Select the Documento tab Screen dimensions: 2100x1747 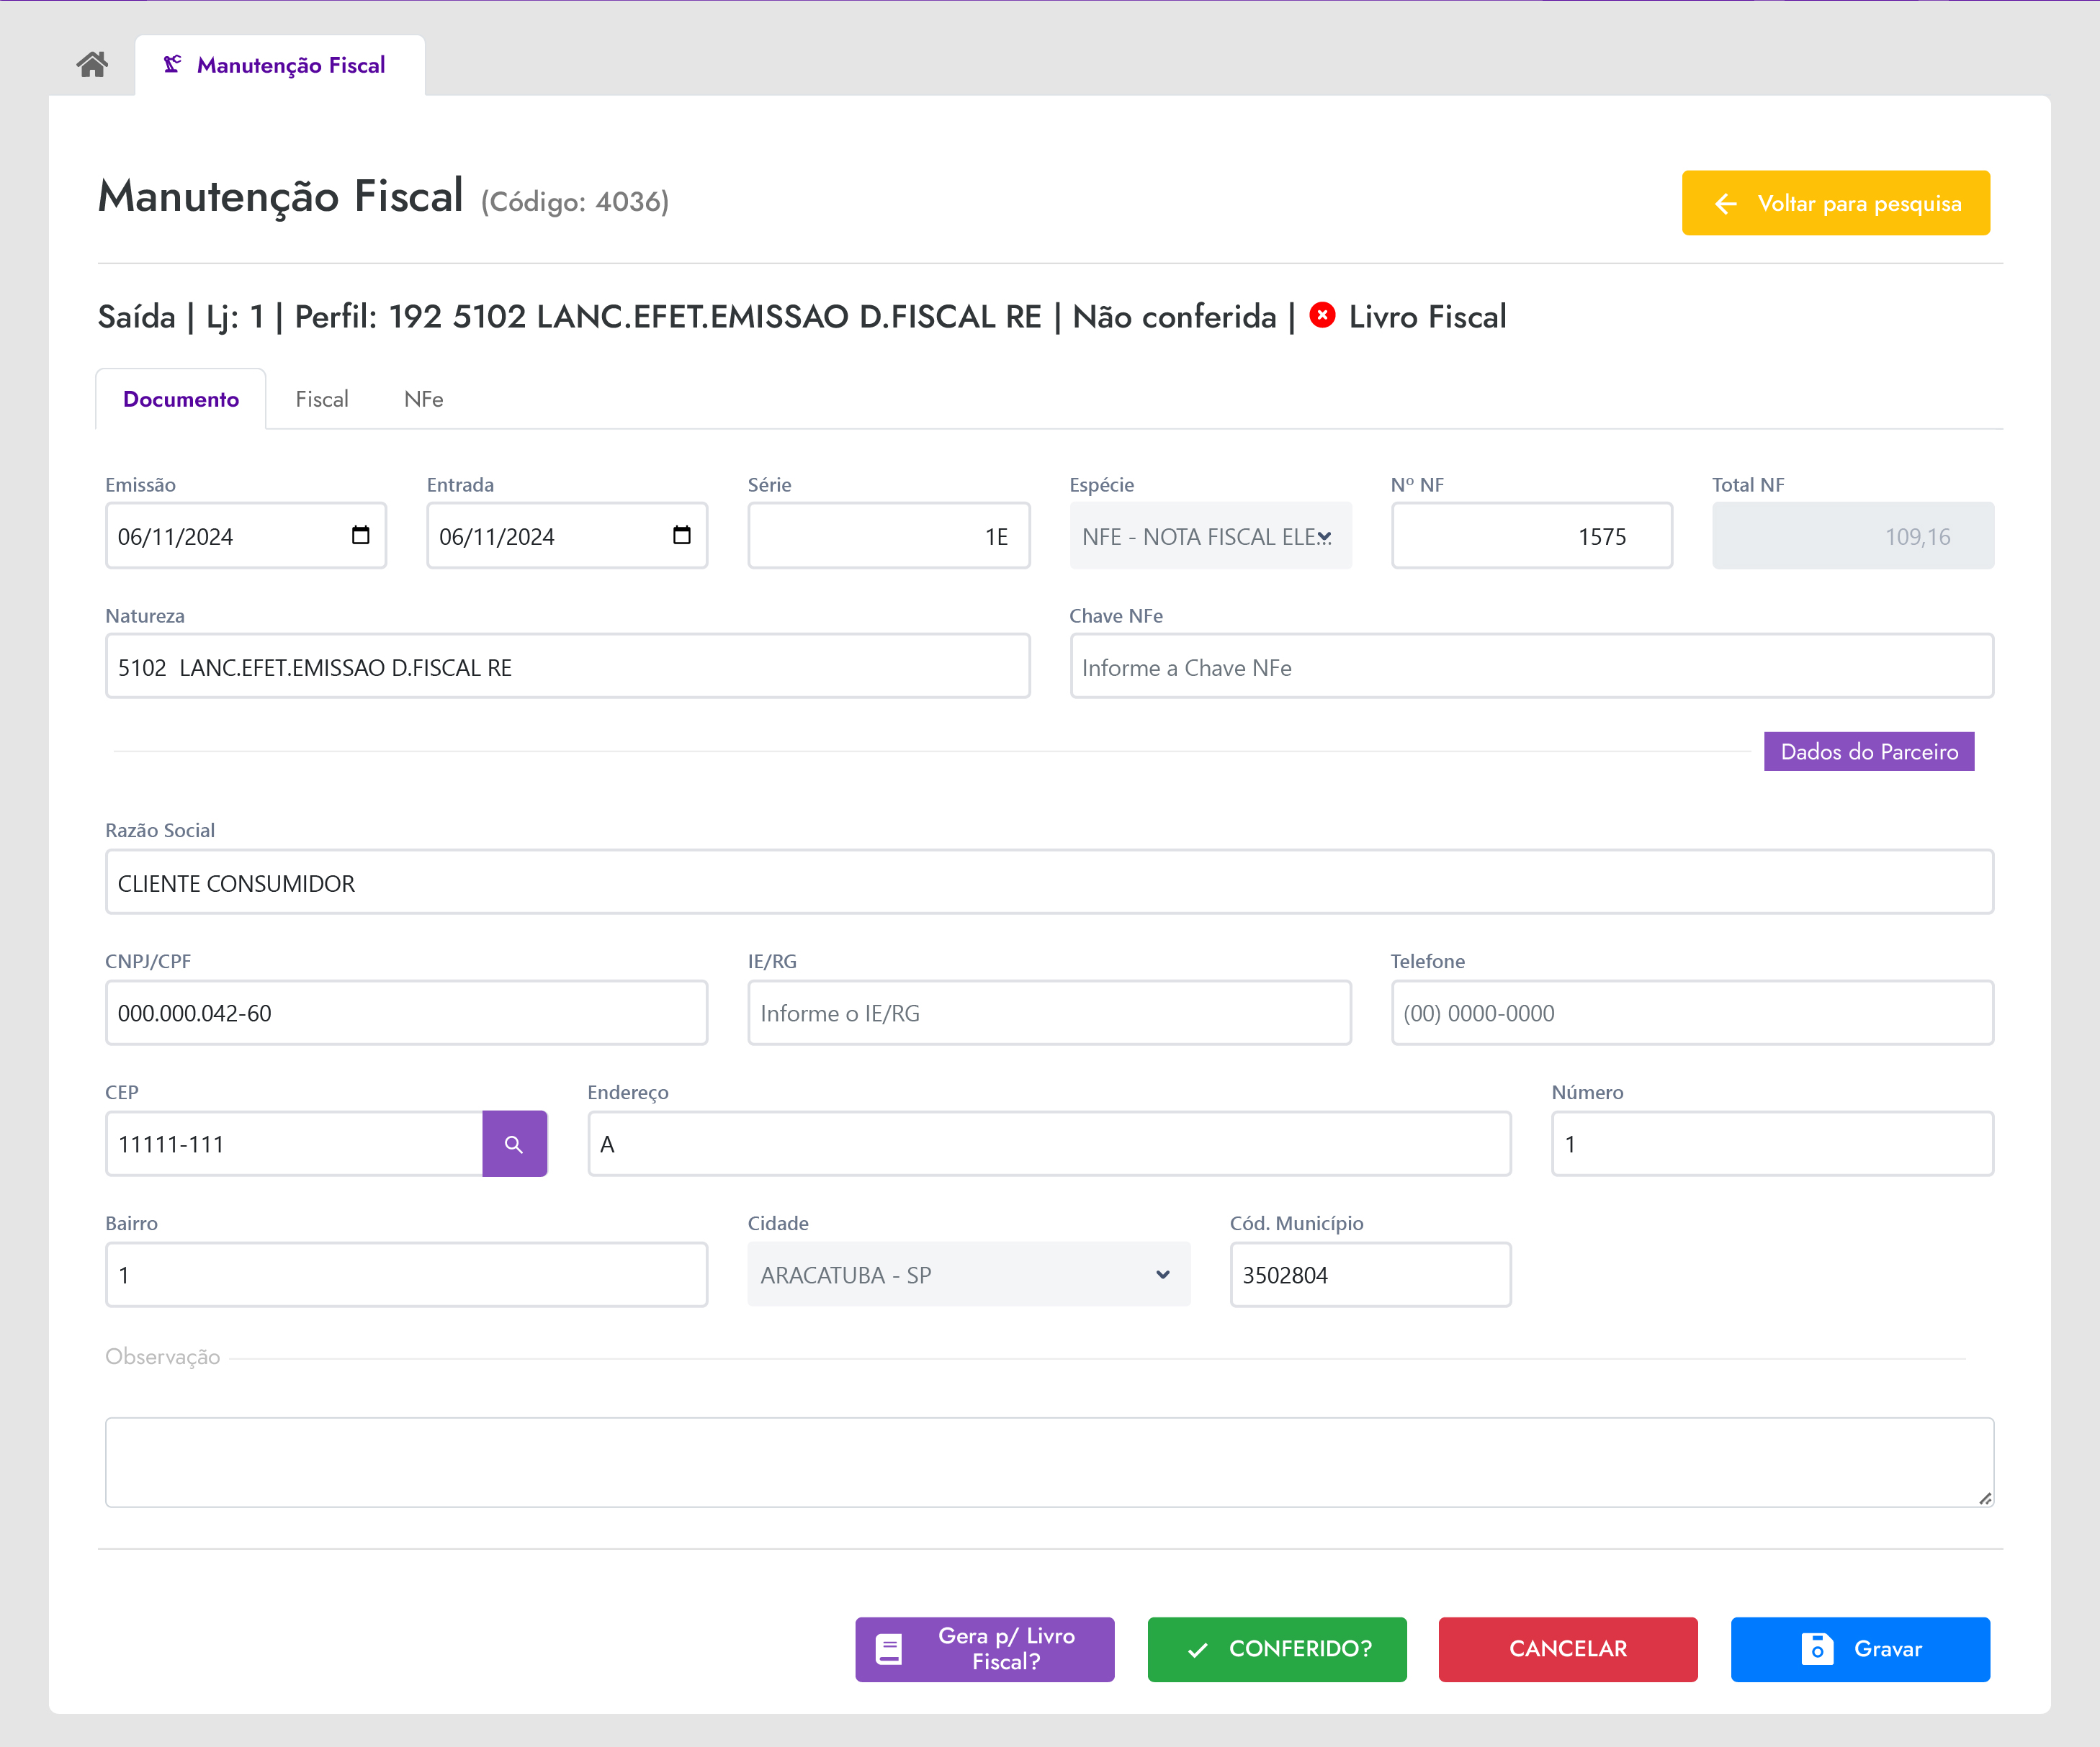pos(181,399)
